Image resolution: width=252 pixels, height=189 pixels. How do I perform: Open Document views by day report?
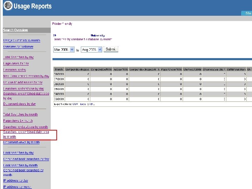[x=20, y=104]
